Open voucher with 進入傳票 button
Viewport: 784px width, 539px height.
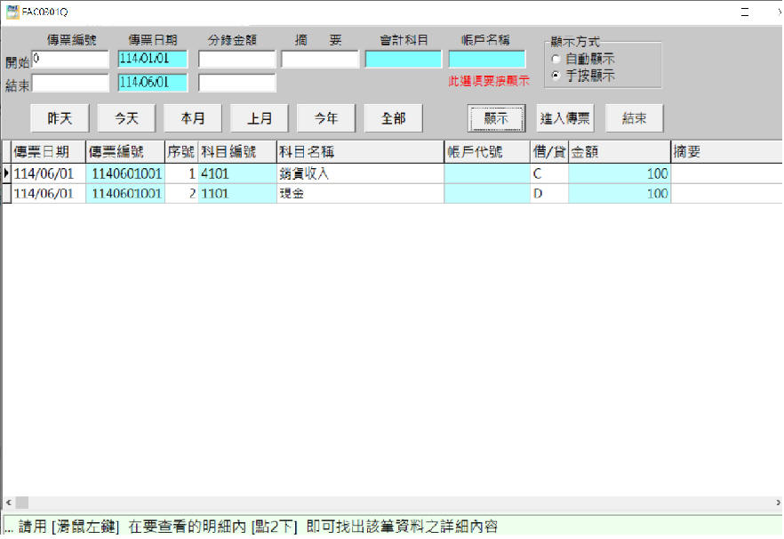coord(564,118)
